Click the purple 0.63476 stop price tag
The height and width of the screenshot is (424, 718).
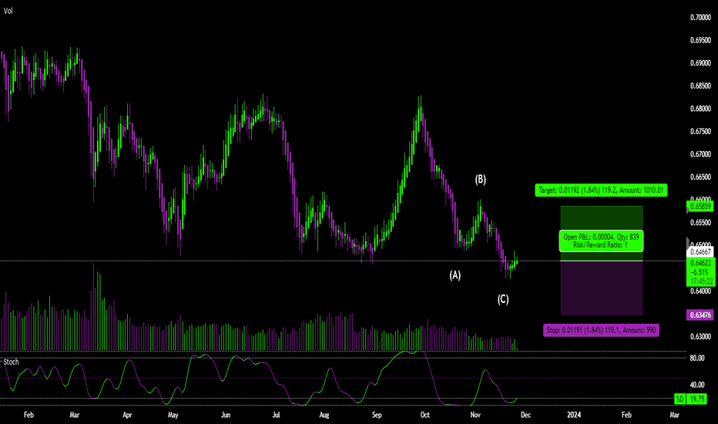pyautogui.click(x=700, y=315)
